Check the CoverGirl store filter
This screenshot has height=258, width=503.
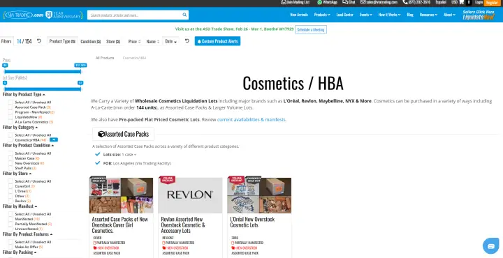(x=11, y=186)
